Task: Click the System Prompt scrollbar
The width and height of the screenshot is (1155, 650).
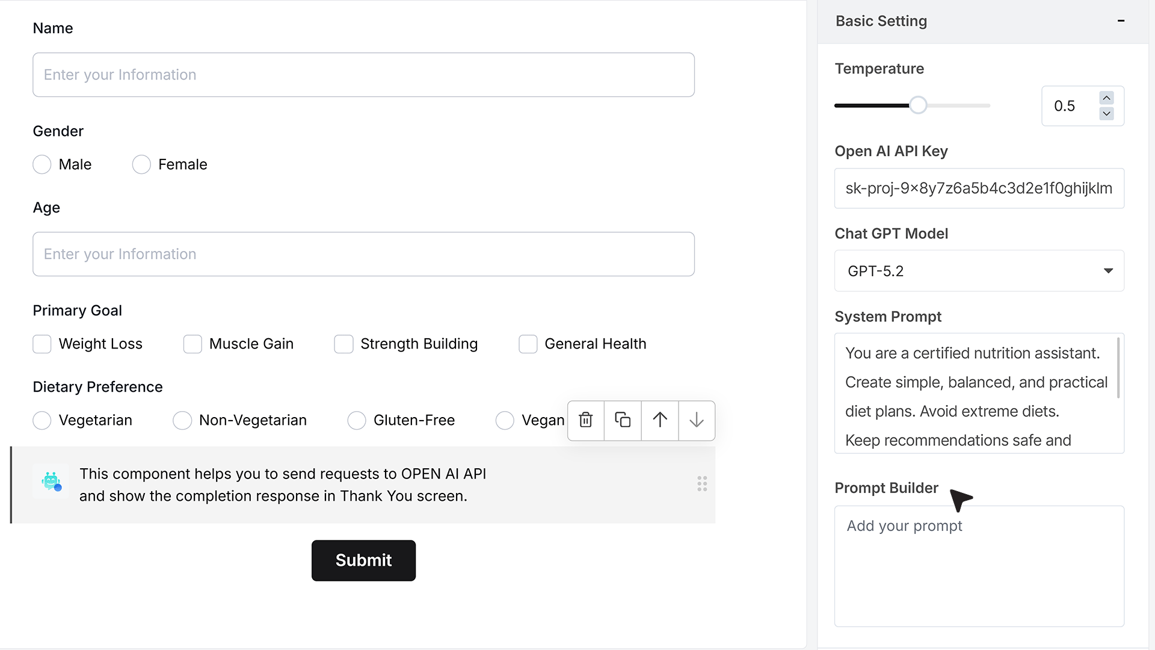Action: pos(1118,368)
